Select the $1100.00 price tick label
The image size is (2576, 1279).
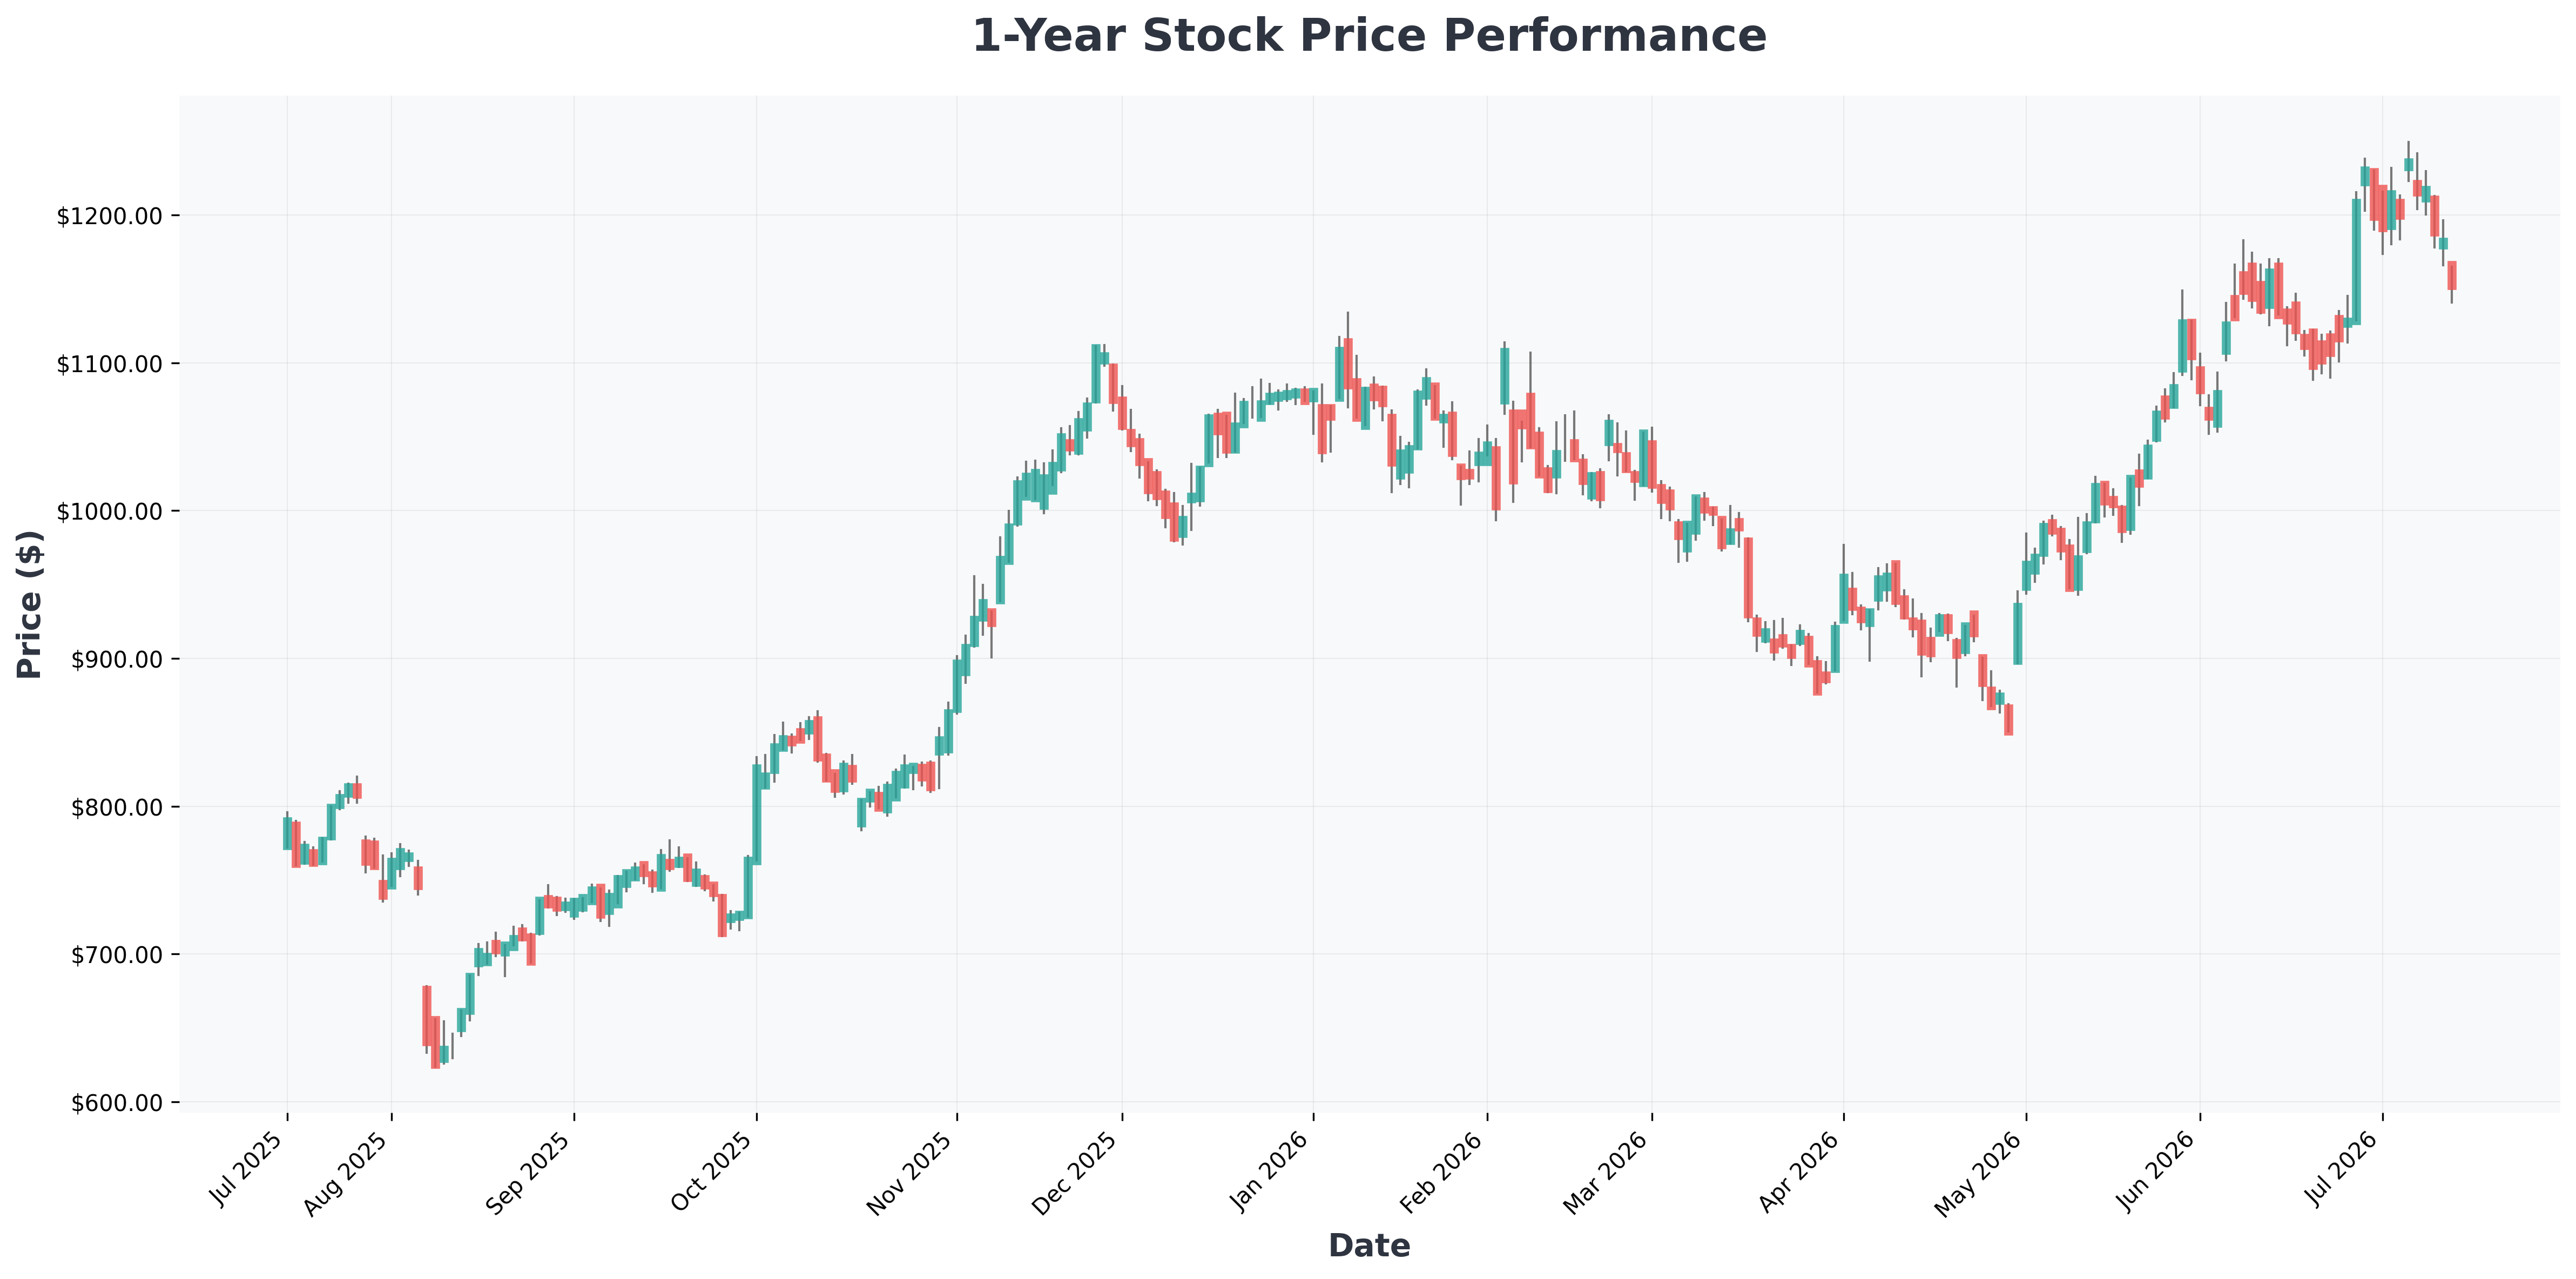[111, 364]
